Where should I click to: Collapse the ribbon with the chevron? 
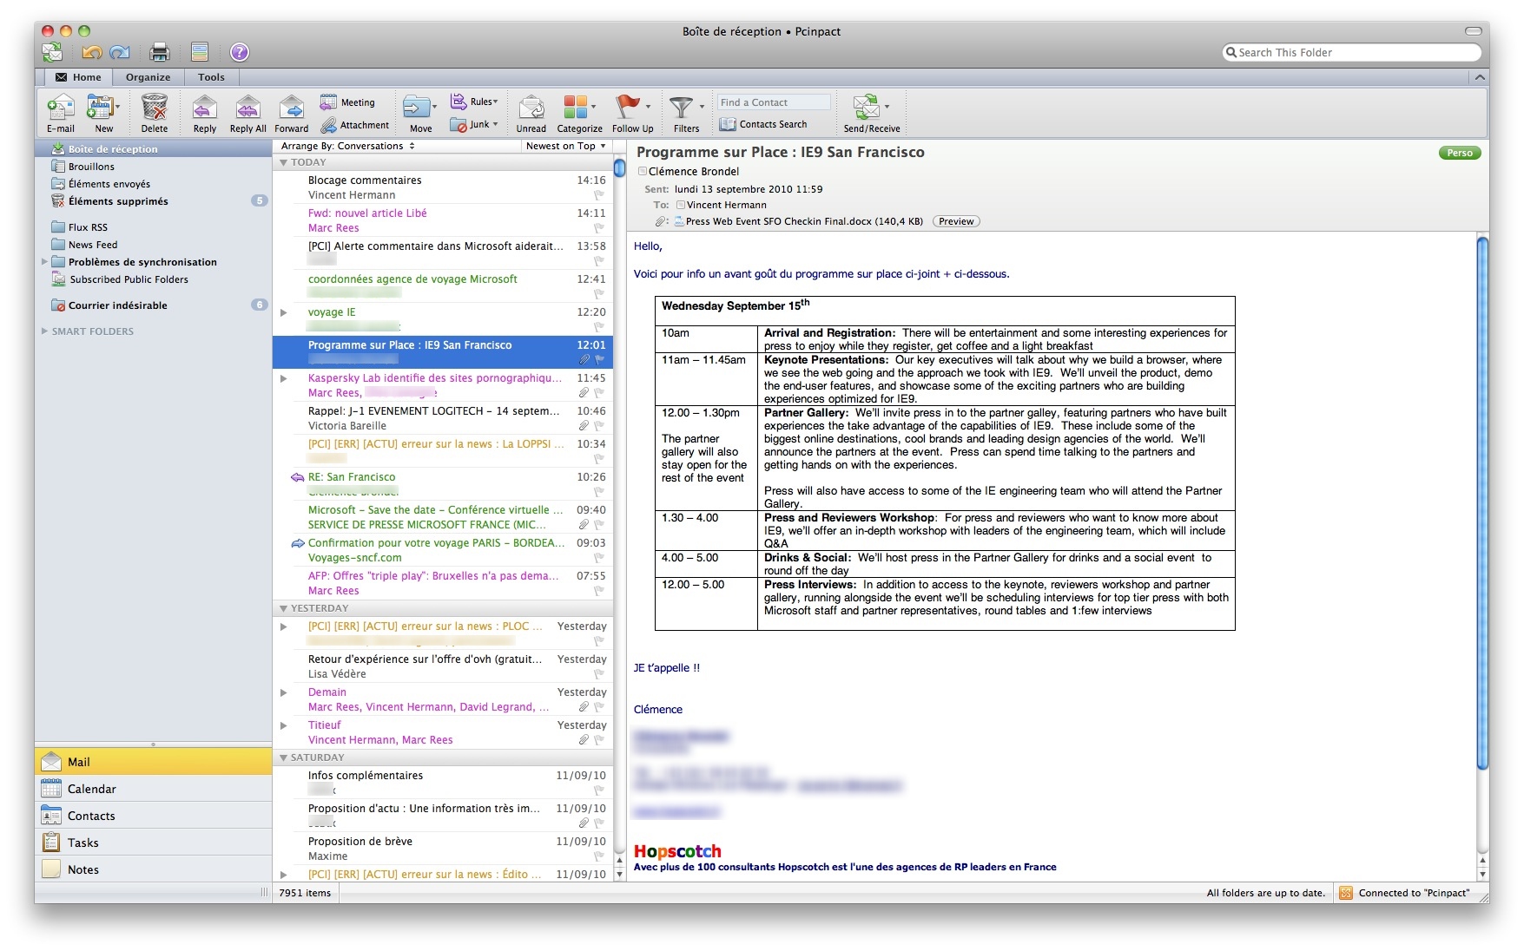pyautogui.click(x=1480, y=77)
